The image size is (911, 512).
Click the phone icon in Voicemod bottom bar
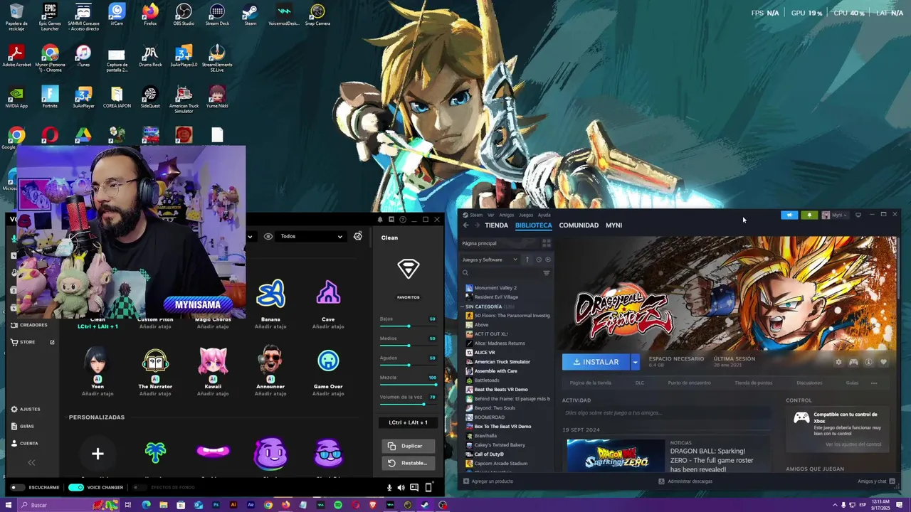pos(428,487)
